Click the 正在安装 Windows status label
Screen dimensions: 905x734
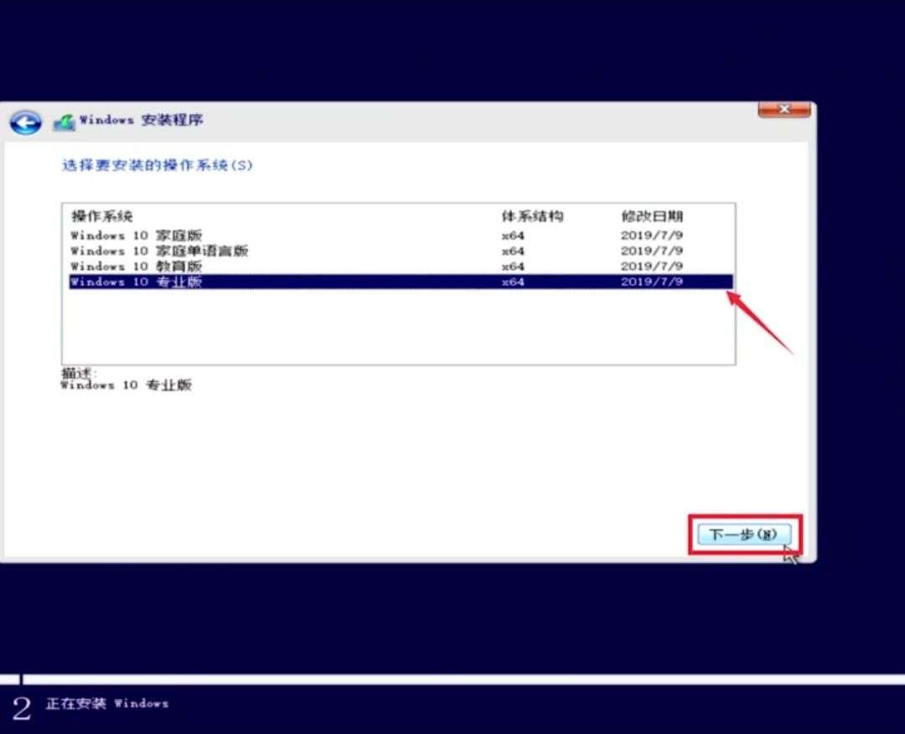point(107,704)
